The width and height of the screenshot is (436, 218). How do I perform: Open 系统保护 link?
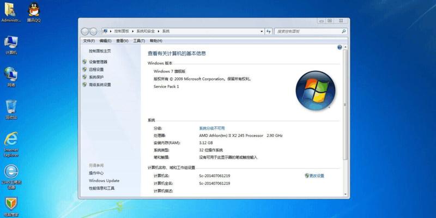pyautogui.click(x=96, y=77)
